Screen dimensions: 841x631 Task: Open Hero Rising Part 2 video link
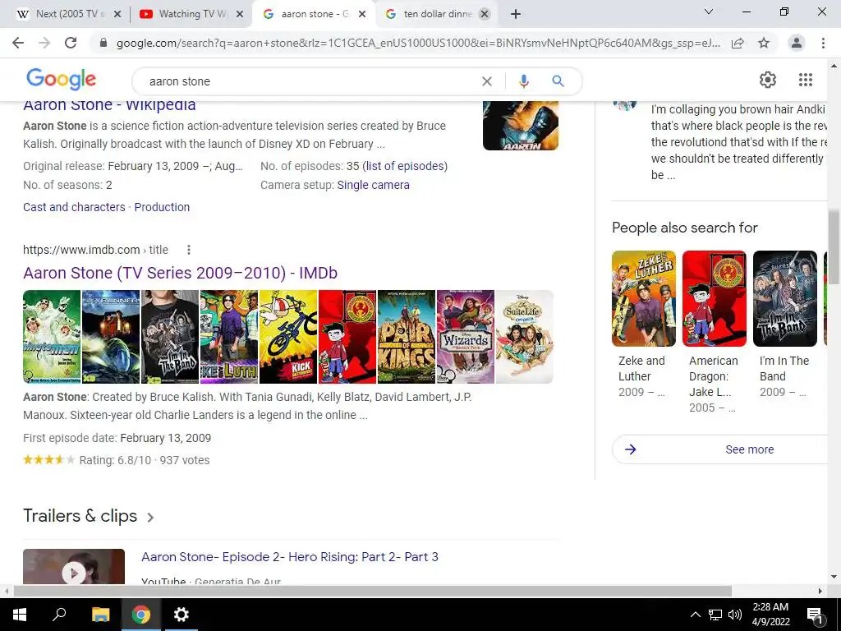(290, 557)
